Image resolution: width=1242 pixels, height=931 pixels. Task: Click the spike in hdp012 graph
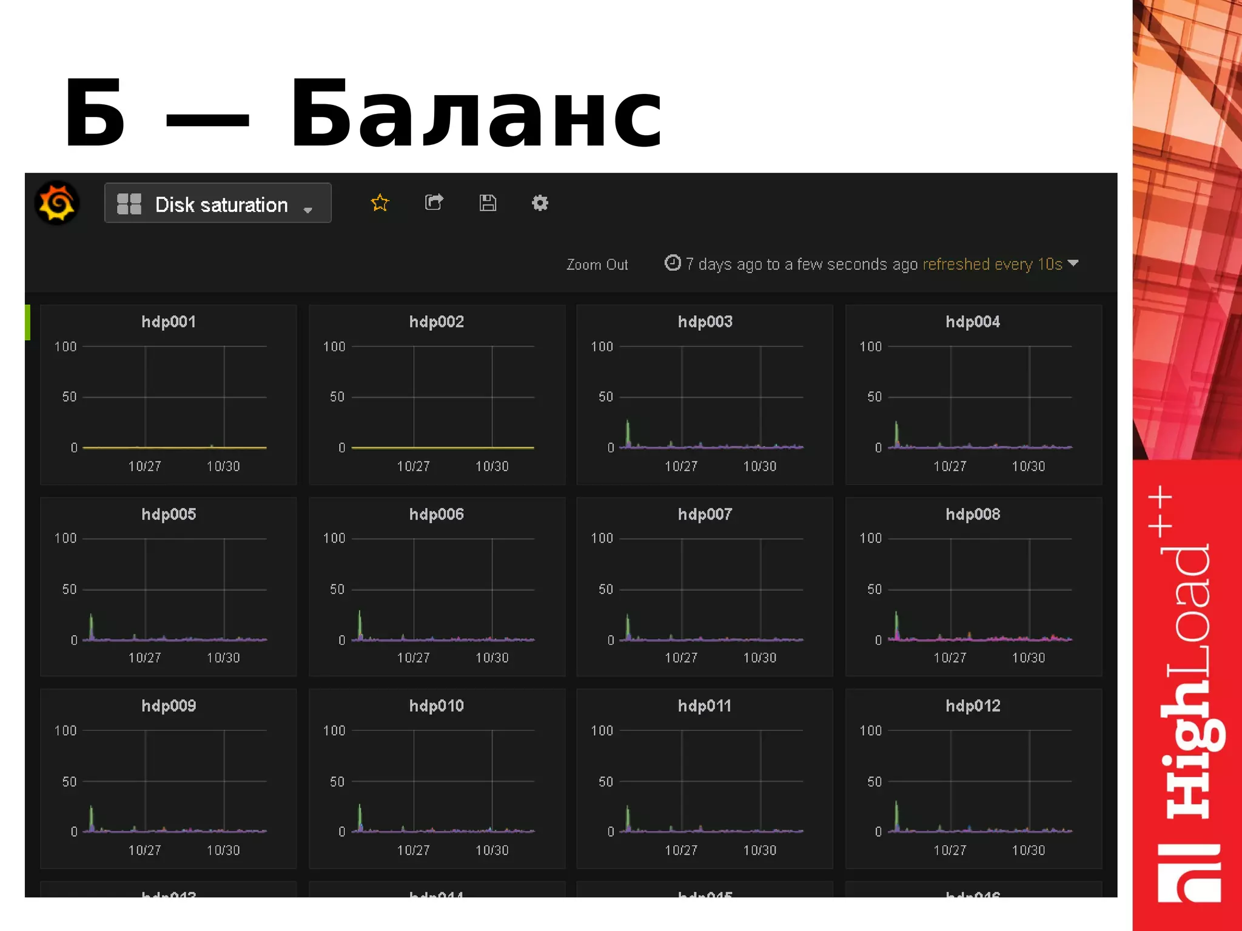896,816
